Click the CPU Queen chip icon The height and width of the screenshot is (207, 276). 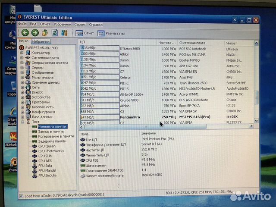coord(34,146)
